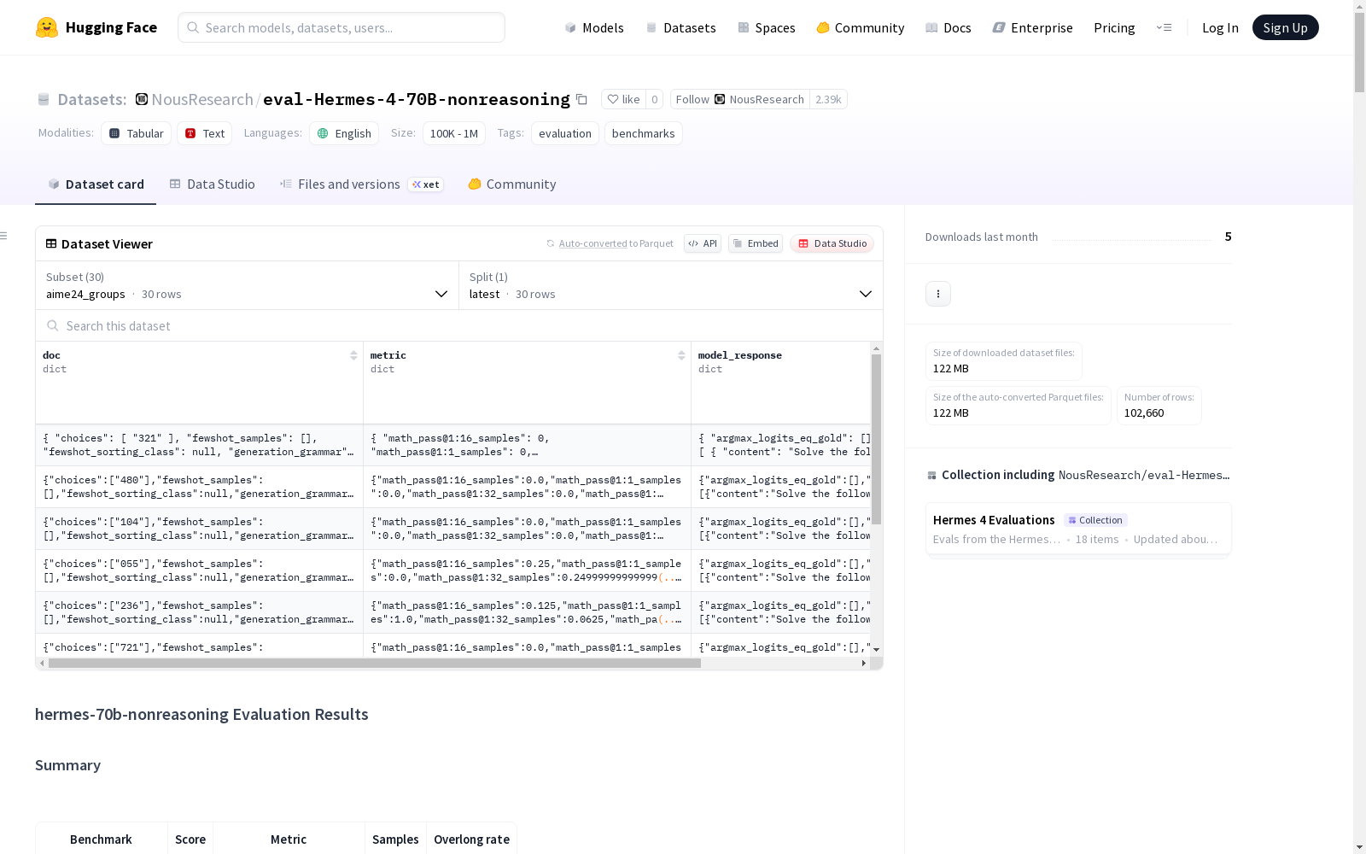Open the dataset Community tab
Image resolution: width=1366 pixels, height=854 pixels.
512,184
